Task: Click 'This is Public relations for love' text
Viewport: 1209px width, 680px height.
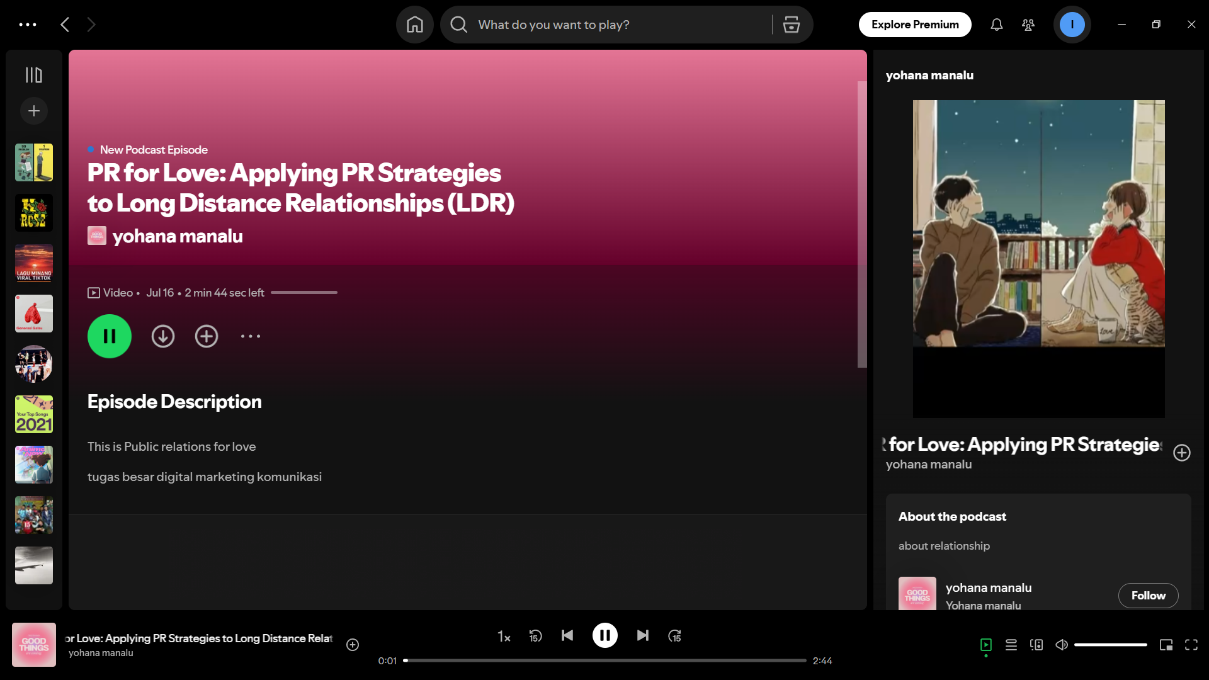Action: pyautogui.click(x=171, y=446)
